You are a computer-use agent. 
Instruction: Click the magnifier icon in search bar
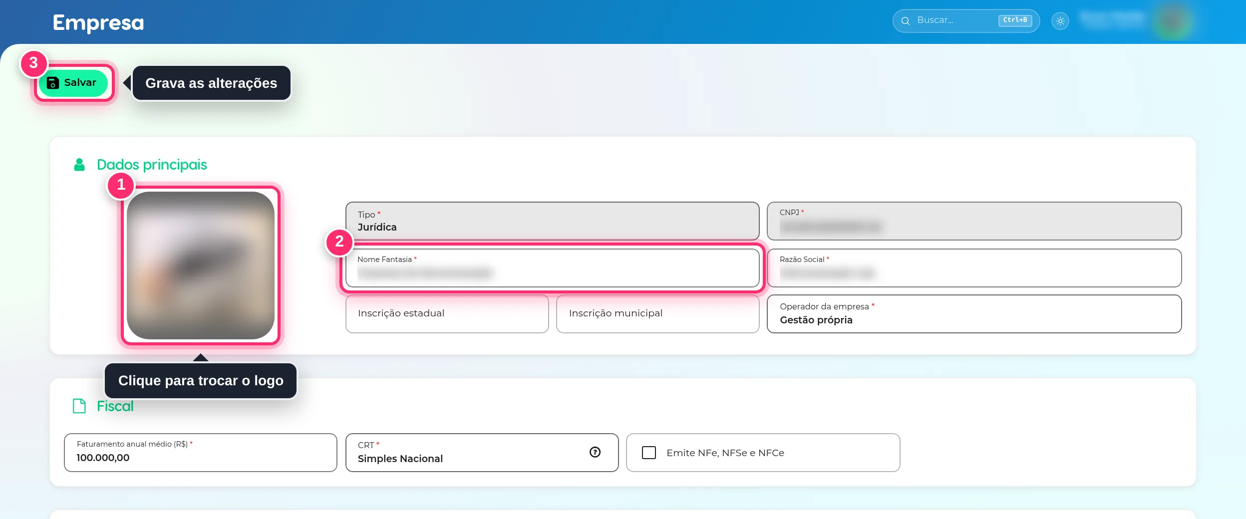905,21
